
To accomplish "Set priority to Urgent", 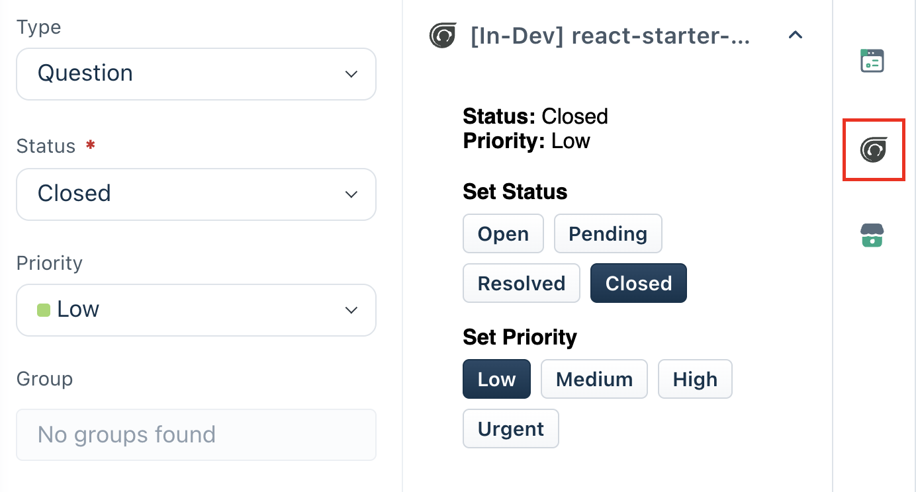I will 510,429.
